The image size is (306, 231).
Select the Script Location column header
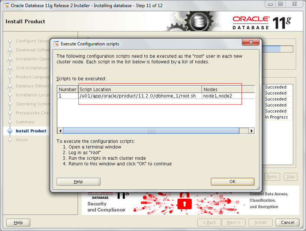140,90
